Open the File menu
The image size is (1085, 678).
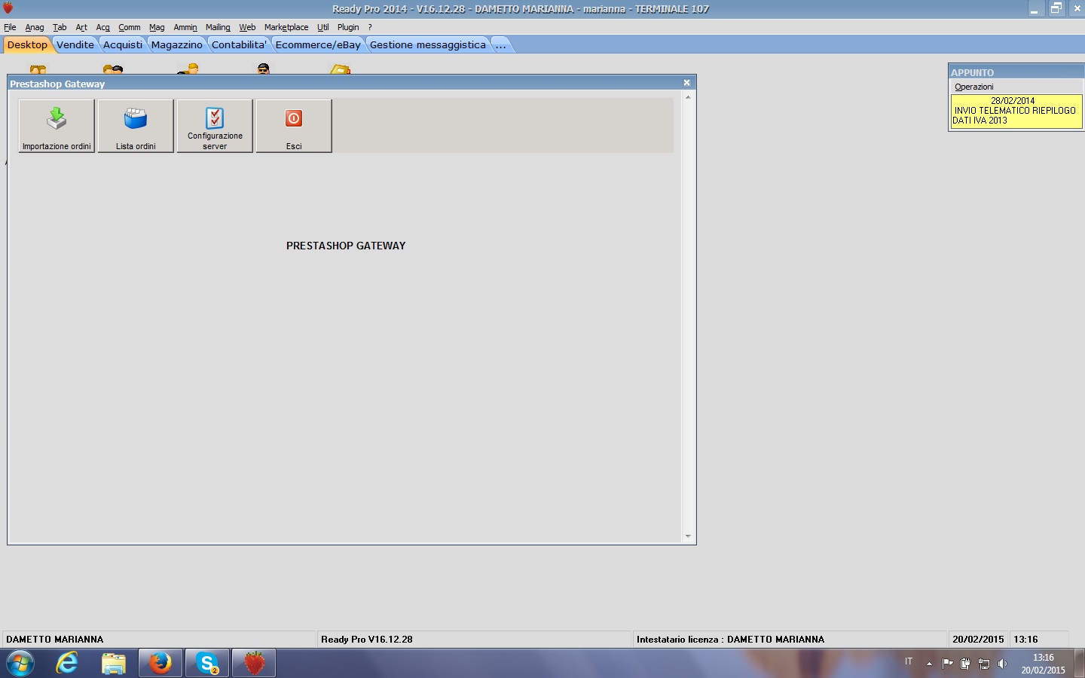(x=10, y=27)
